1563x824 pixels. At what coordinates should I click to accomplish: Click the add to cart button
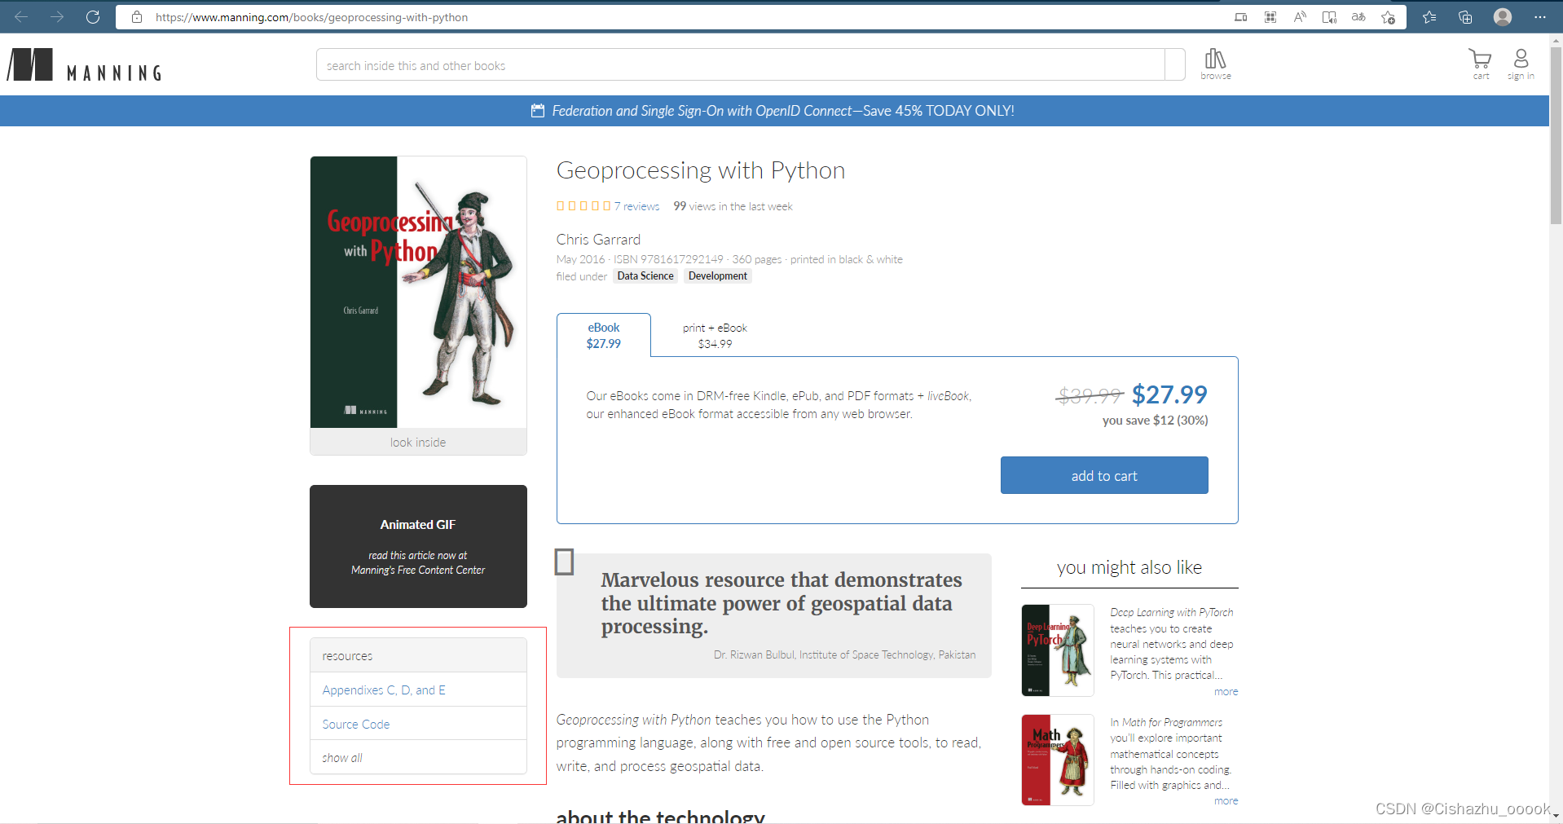click(1104, 475)
